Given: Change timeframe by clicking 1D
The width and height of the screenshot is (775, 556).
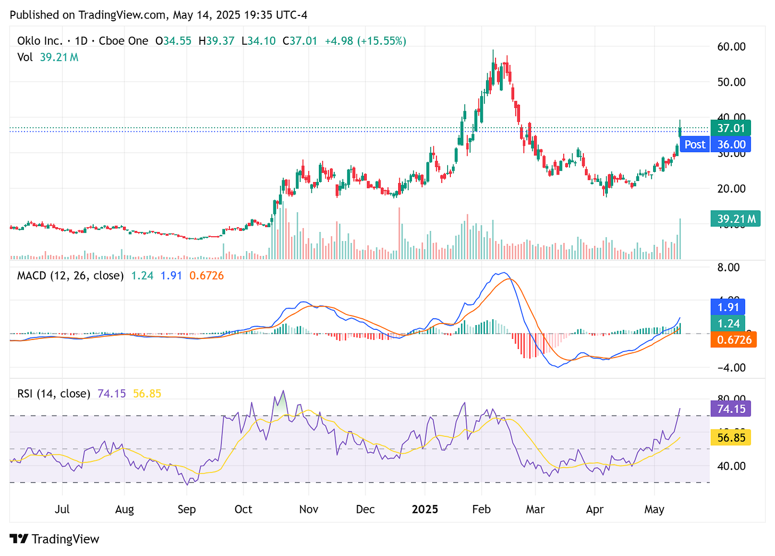Looking at the screenshot, I should click(81, 40).
